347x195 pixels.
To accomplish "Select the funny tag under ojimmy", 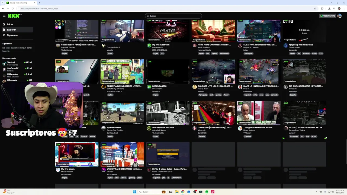I will 226,95.
